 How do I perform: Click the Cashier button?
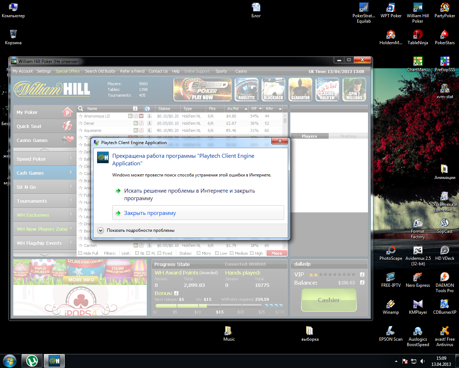pyautogui.click(x=329, y=300)
